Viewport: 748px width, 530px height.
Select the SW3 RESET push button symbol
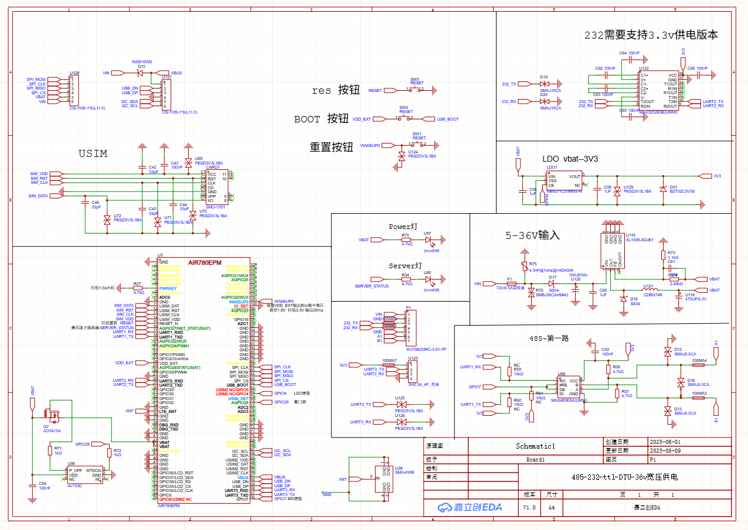[417, 90]
